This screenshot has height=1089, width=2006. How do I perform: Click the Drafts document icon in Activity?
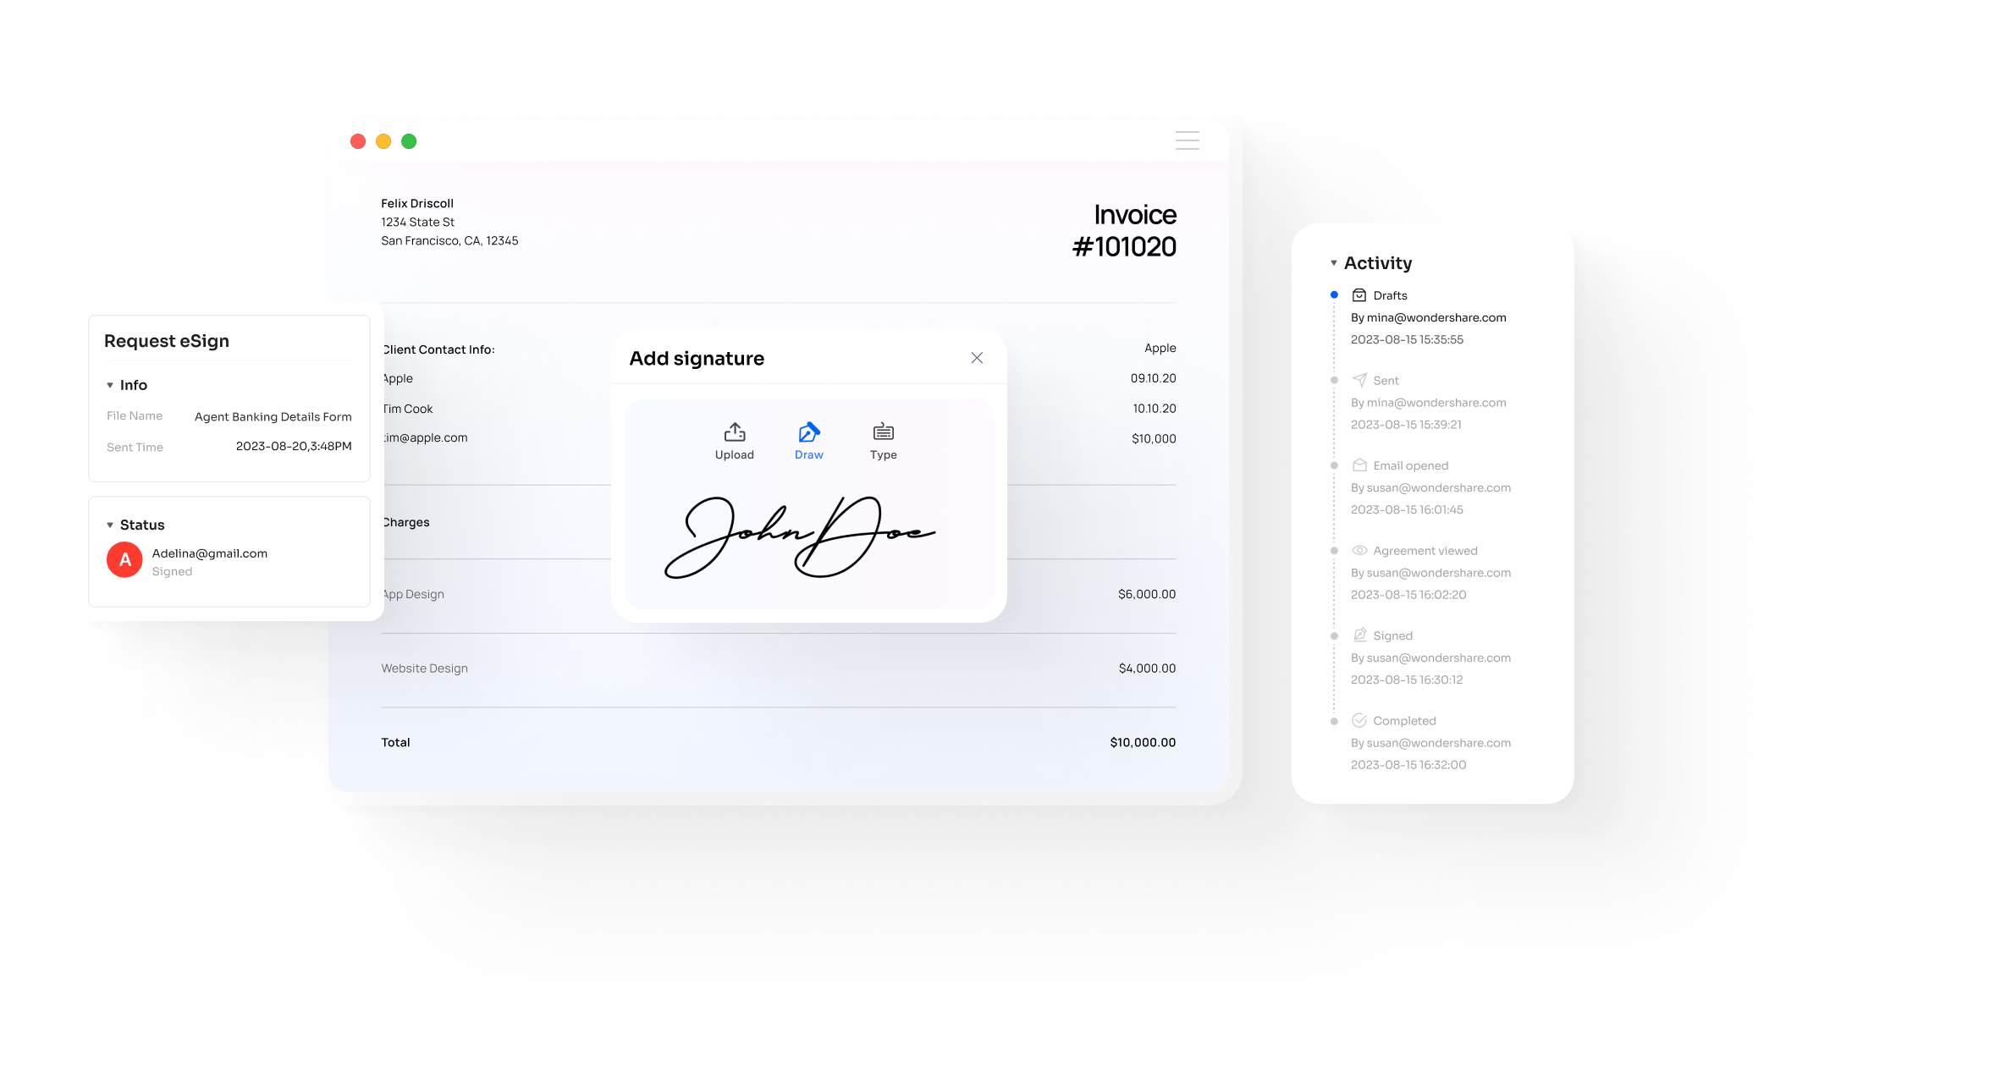pyautogui.click(x=1359, y=295)
